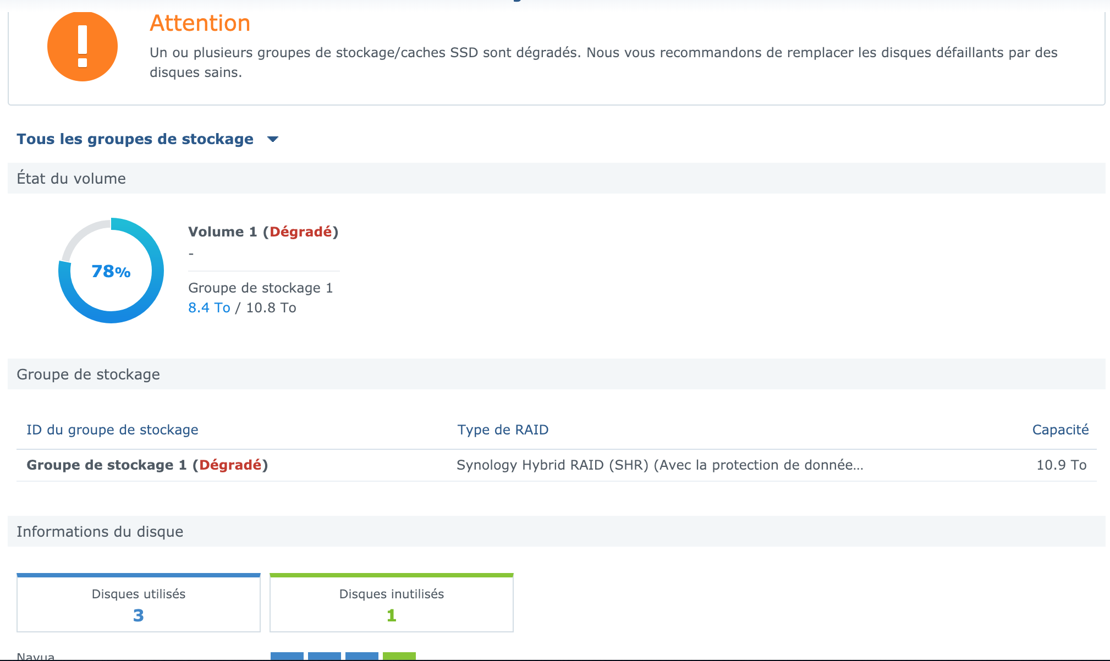Sort by 'Type de RAID' column header
The height and width of the screenshot is (661, 1110).
click(503, 429)
